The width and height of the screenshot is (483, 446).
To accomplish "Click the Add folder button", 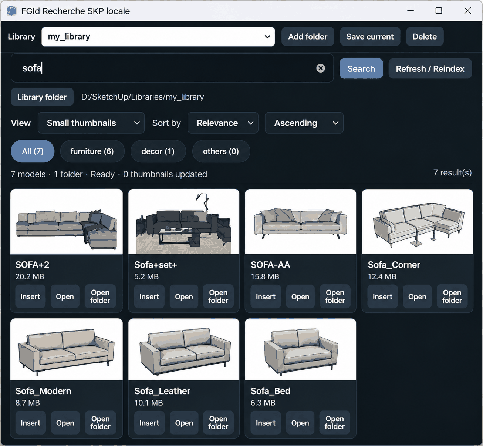I will [308, 37].
